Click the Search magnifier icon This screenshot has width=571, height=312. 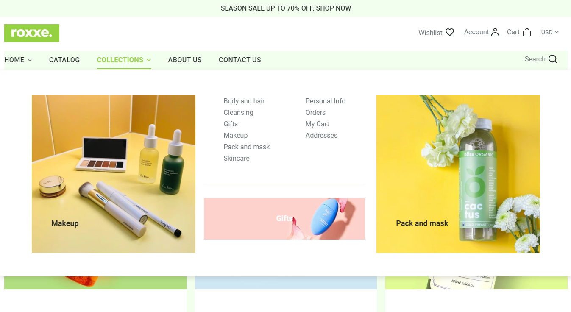pos(553,59)
